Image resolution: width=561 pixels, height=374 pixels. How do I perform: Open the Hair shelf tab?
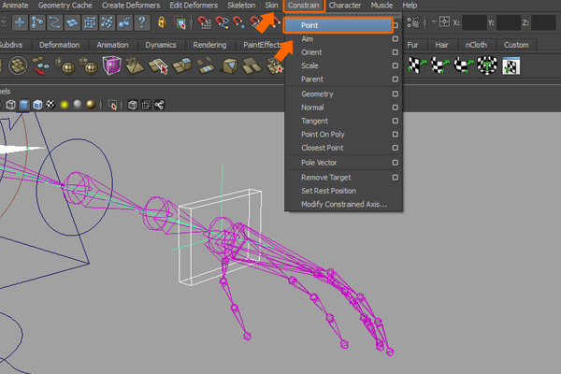(442, 45)
